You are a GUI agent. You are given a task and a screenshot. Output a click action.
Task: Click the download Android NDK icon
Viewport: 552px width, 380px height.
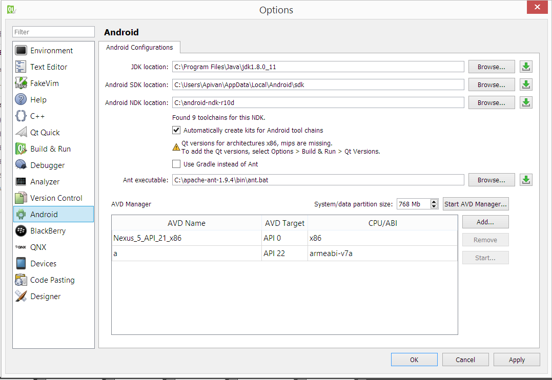(526, 102)
